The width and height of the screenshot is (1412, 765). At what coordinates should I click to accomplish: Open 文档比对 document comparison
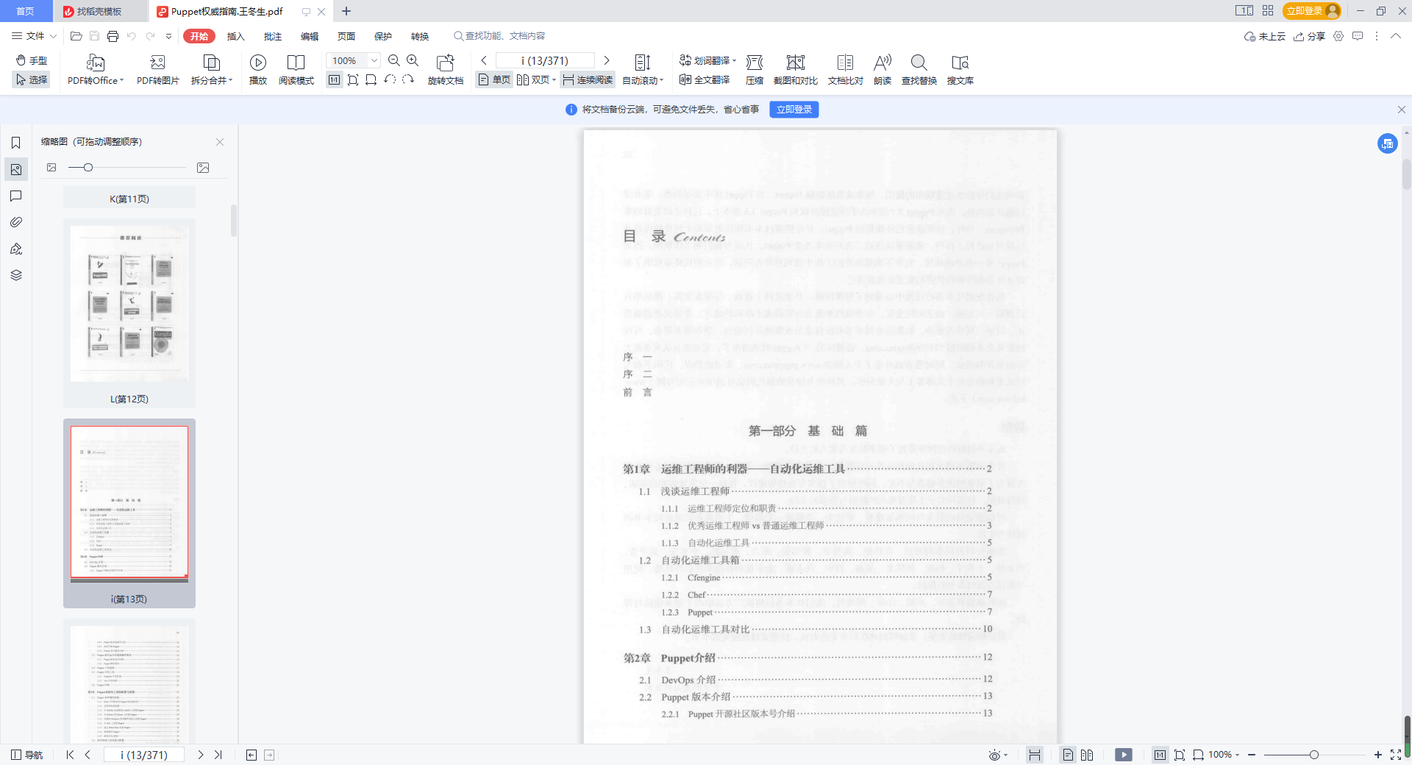pyautogui.click(x=846, y=70)
